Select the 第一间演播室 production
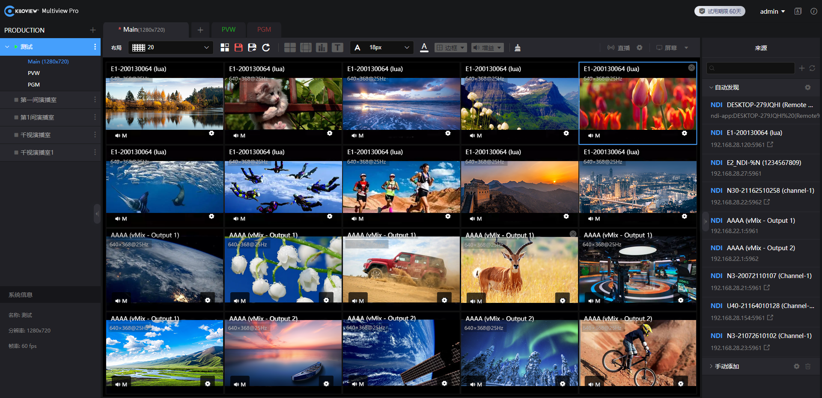This screenshot has height=398, width=822. pos(39,100)
